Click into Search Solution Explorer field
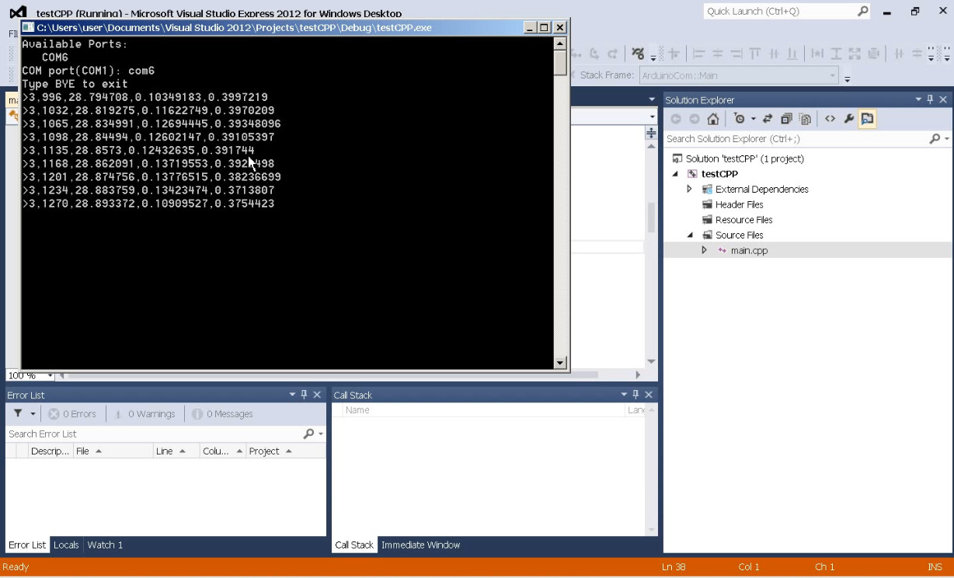This screenshot has height=578, width=954. (796, 138)
